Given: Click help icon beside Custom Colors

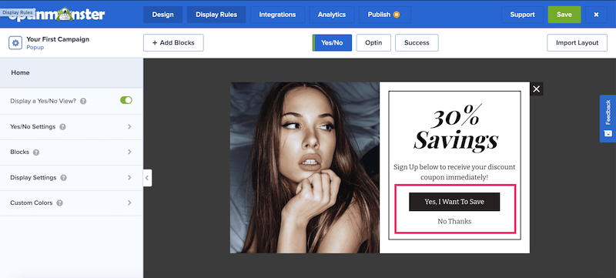Looking at the screenshot, I should click(59, 203).
